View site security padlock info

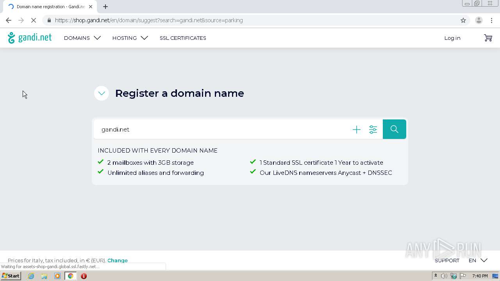pos(49,20)
